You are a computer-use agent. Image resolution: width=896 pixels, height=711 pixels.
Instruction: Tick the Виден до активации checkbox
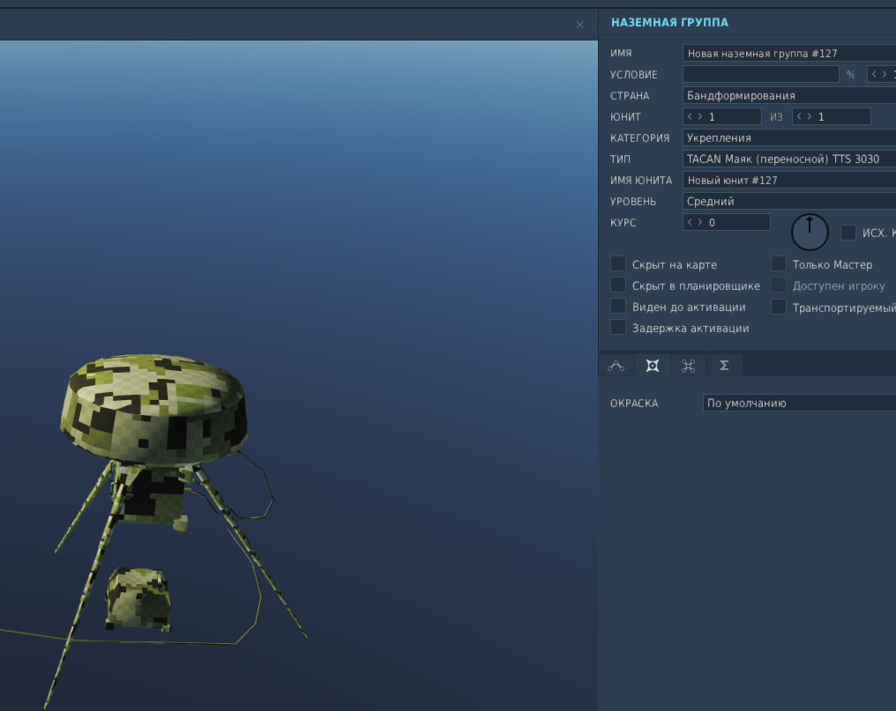(617, 306)
